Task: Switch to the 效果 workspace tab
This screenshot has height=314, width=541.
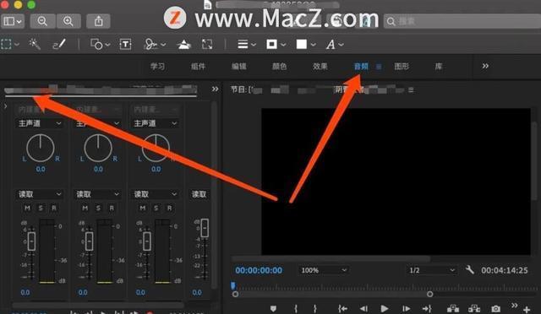Action: [320, 66]
